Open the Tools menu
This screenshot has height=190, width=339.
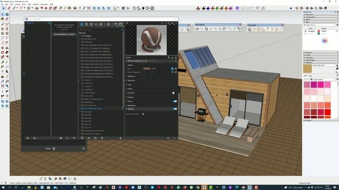pos(30,4)
